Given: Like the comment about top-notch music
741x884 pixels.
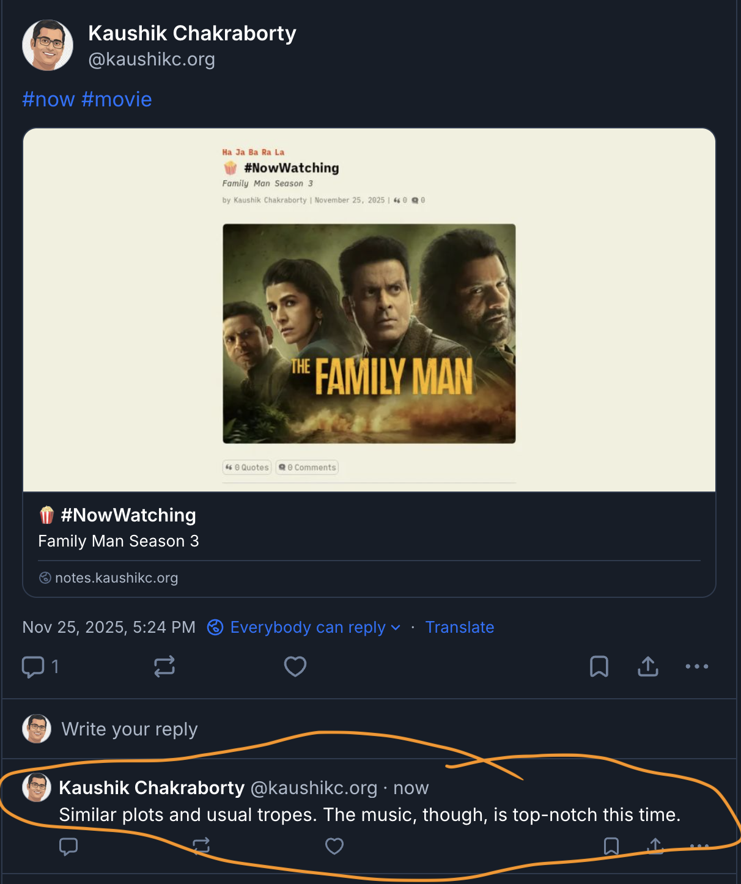Looking at the screenshot, I should coord(334,846).
